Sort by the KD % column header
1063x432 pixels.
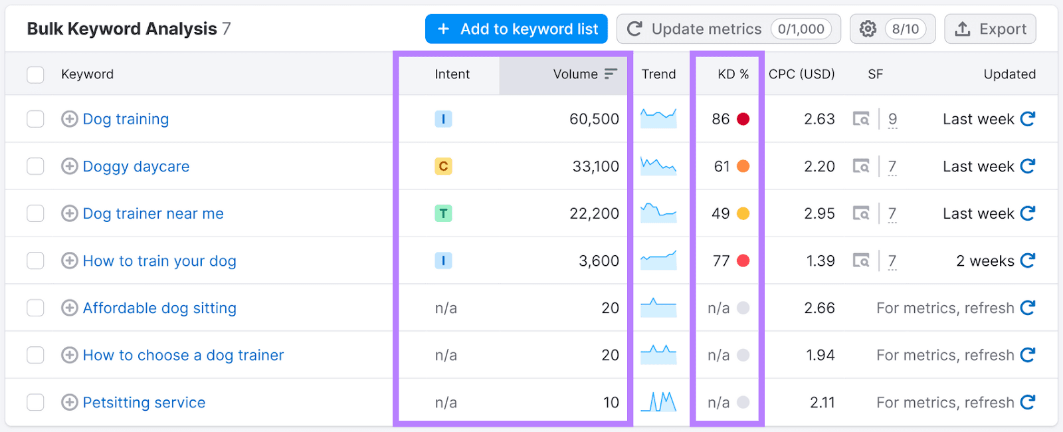point(733,74)
